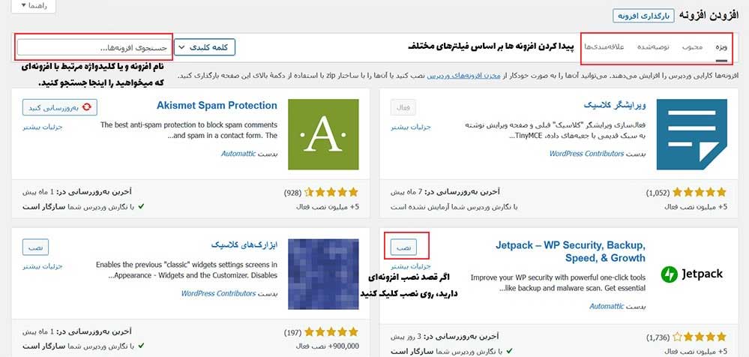This screenshot has height=357, width=749.
Task: Open the ابزارک‌های کلاسیک plugin thumbnail
Action: (323, 274)
